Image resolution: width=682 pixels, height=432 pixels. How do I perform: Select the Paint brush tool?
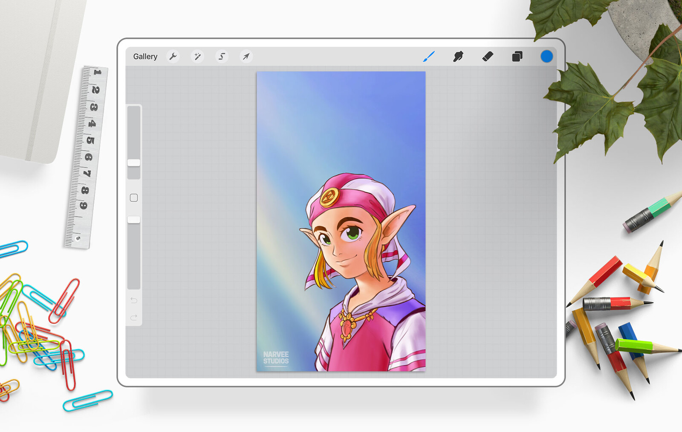[x=429, y=56]
